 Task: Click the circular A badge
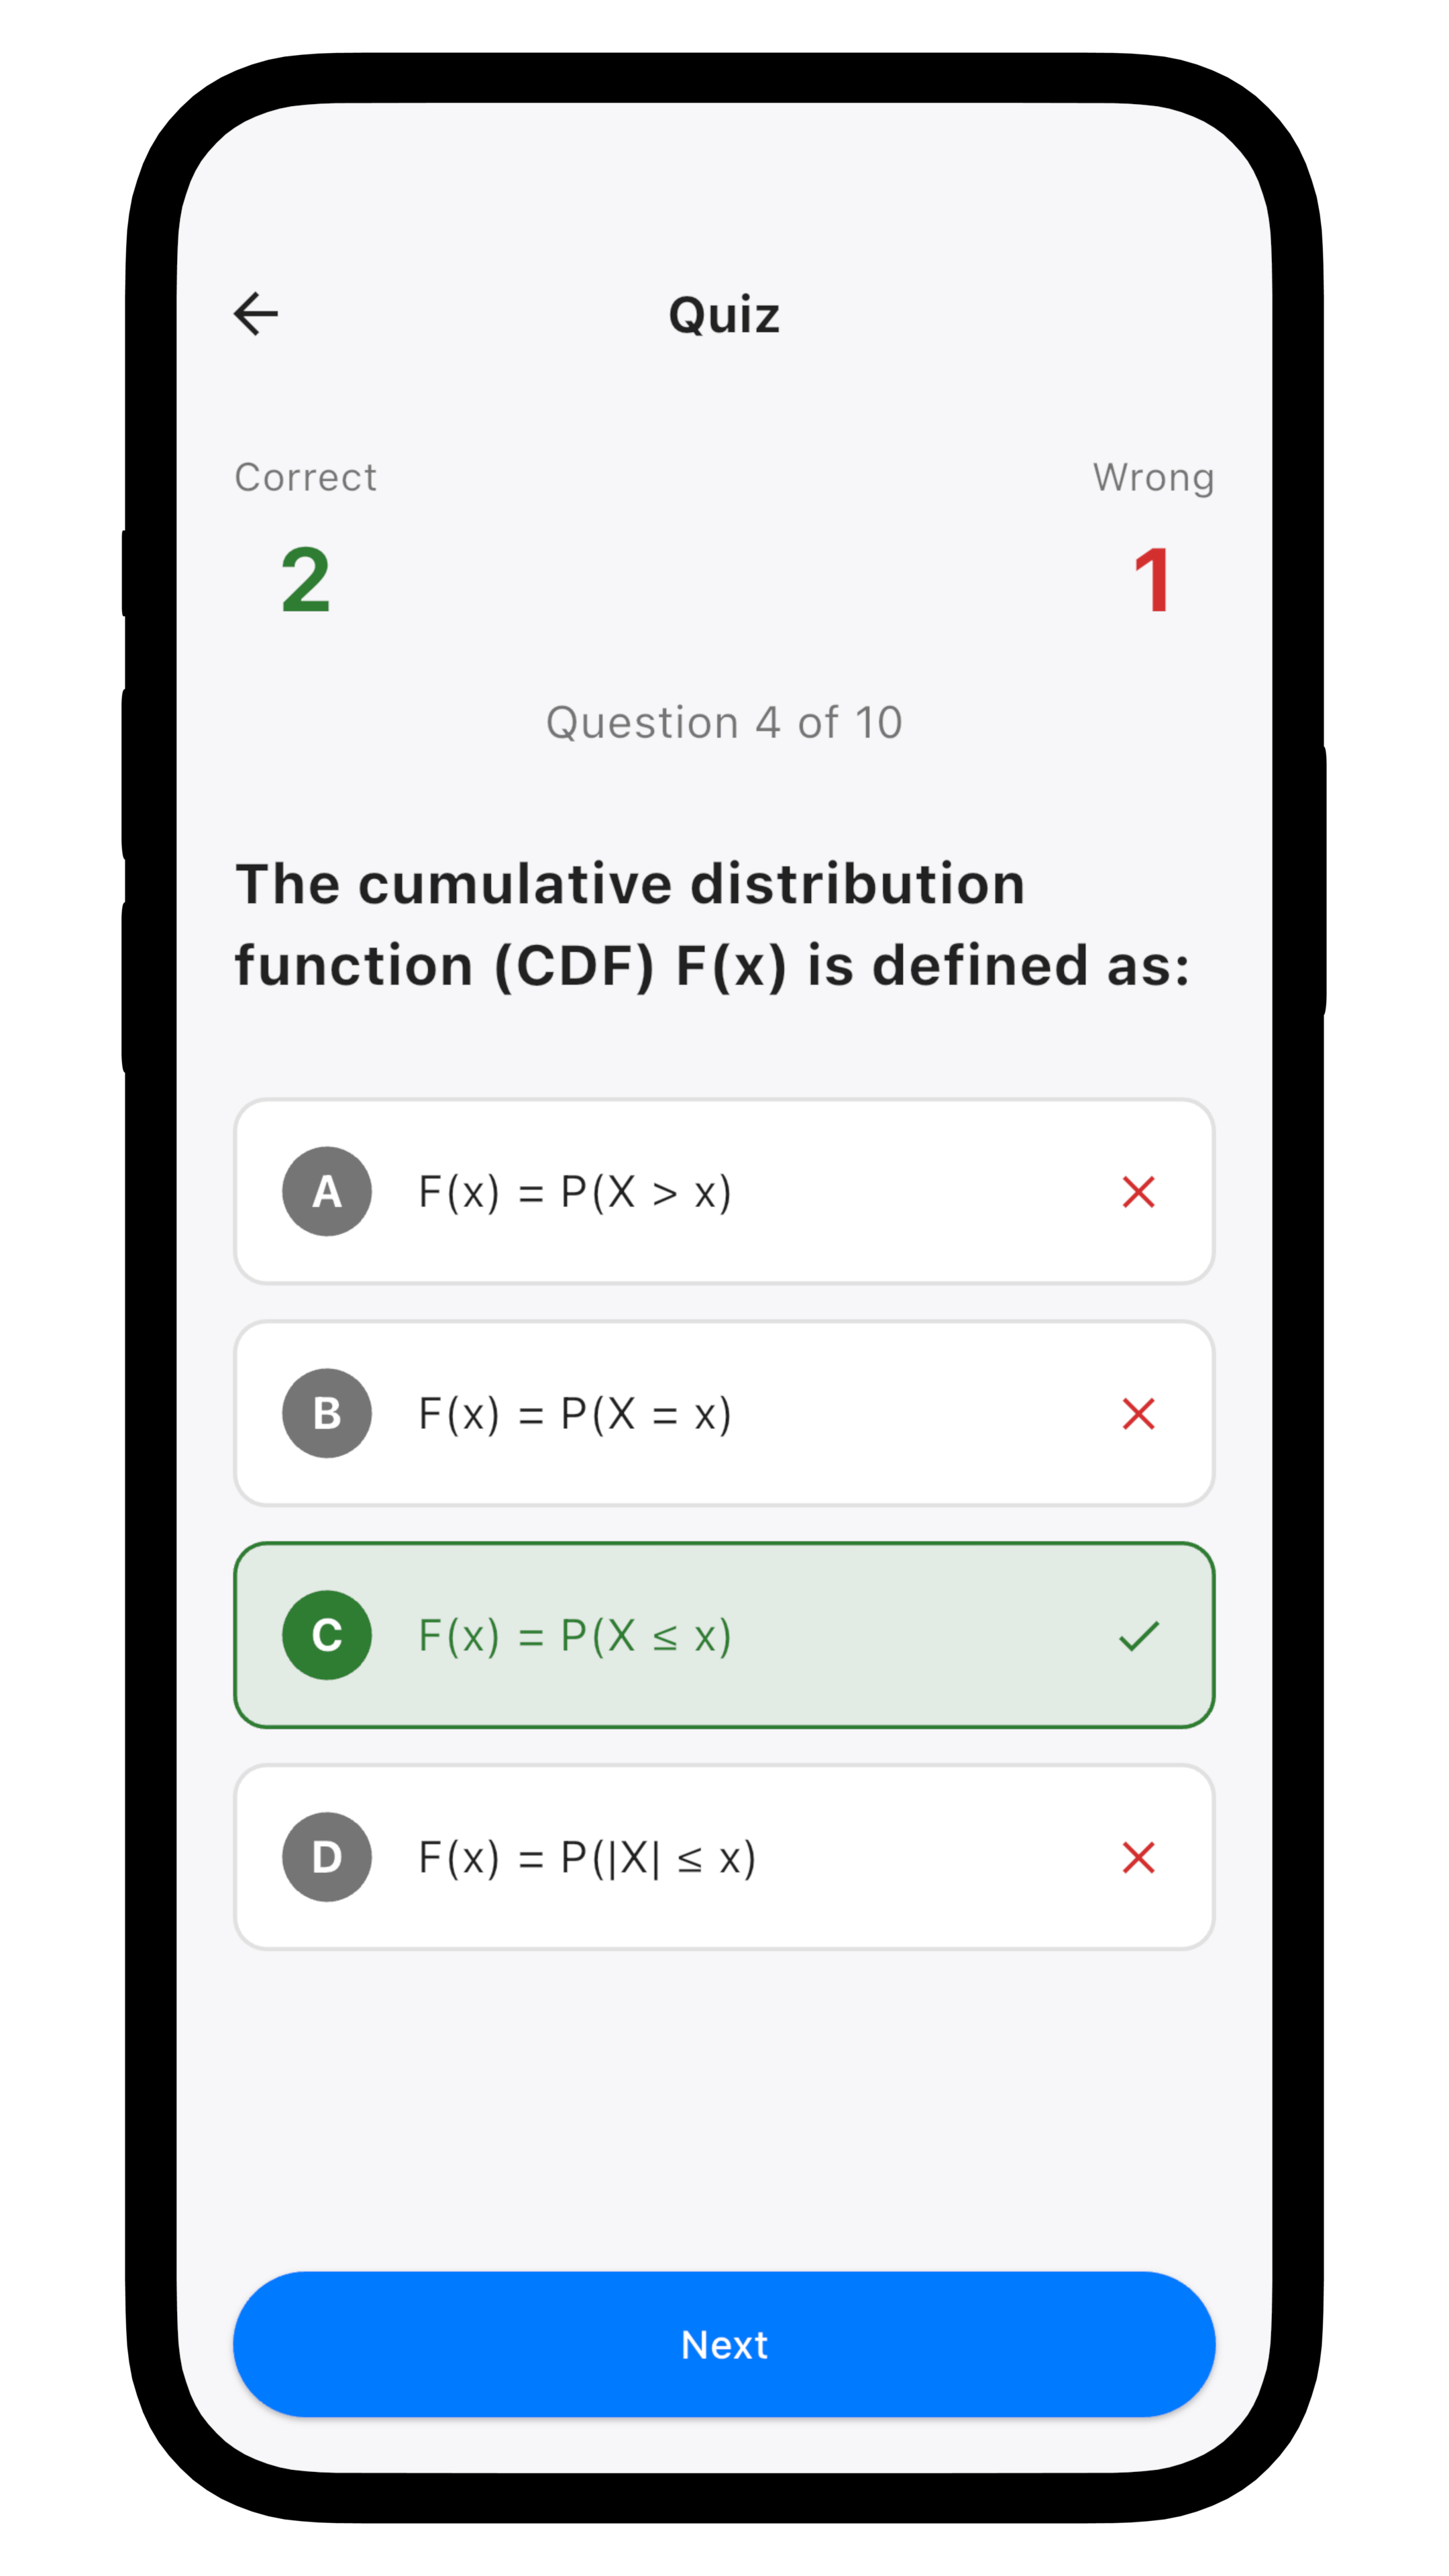point(326,1191)
